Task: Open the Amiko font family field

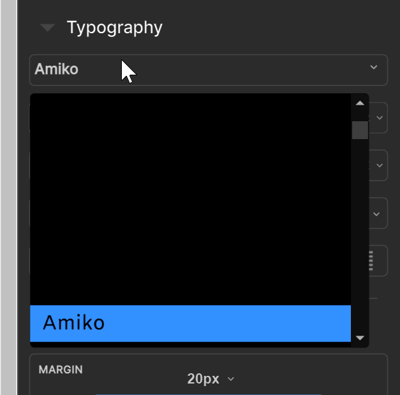Action: pos(191,70)
